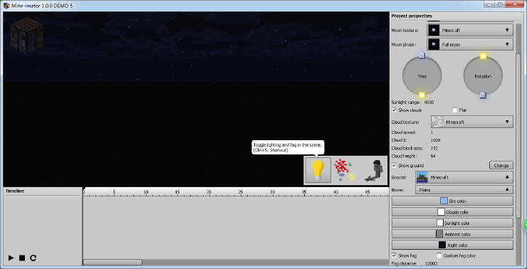Toggle lighting with the lightbulb icon
Screen dimensions: 527x269
(x=318, y=170)
